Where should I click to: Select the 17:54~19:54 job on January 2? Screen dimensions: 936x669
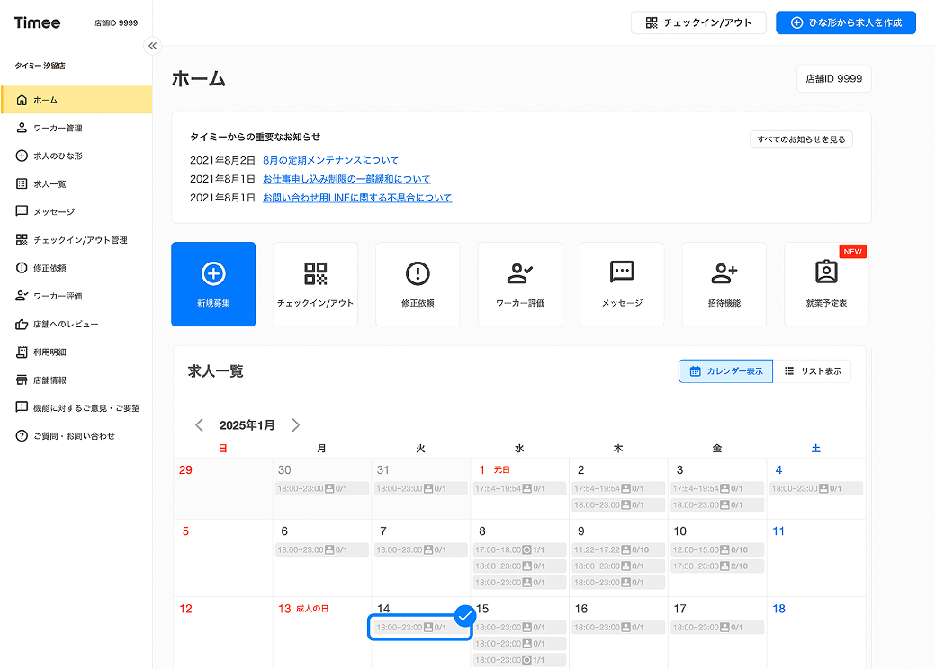618,488
